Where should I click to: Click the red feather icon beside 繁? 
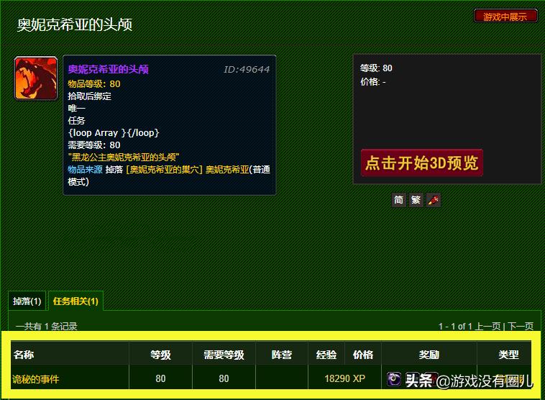click(434, 200)
